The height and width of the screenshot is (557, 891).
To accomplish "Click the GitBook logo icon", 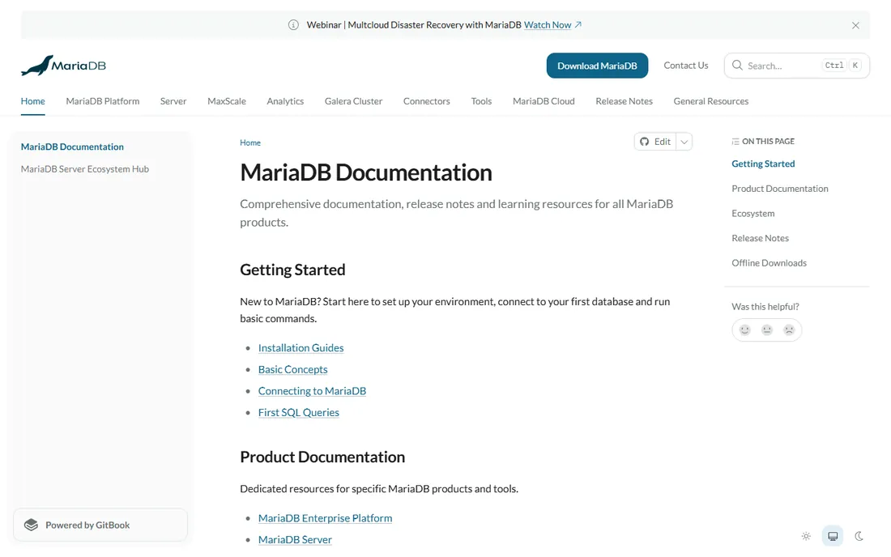I will pyautogui.click(x=32, y=525).
